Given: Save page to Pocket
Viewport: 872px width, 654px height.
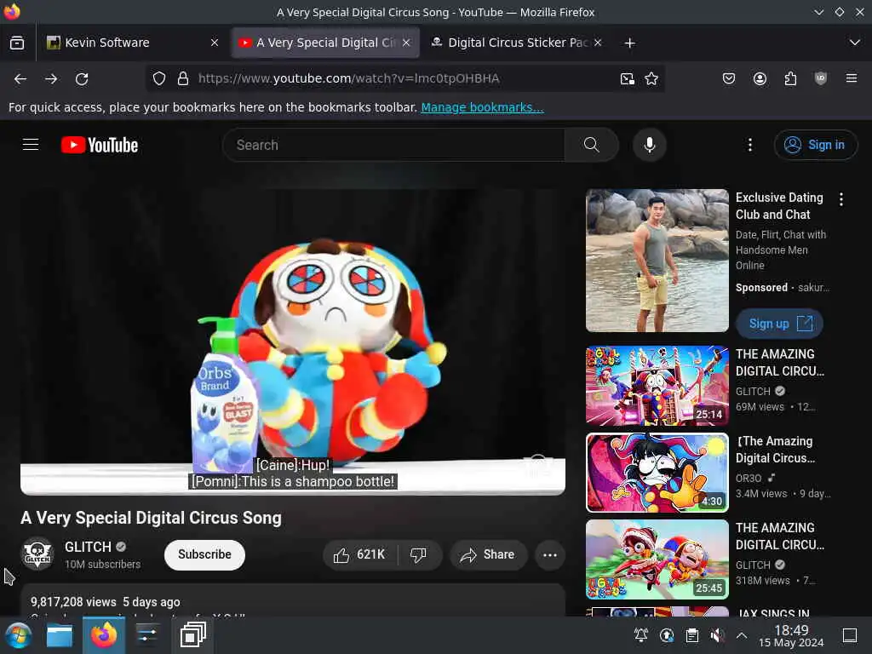Looking at the screenshot, I should point(729,78).
